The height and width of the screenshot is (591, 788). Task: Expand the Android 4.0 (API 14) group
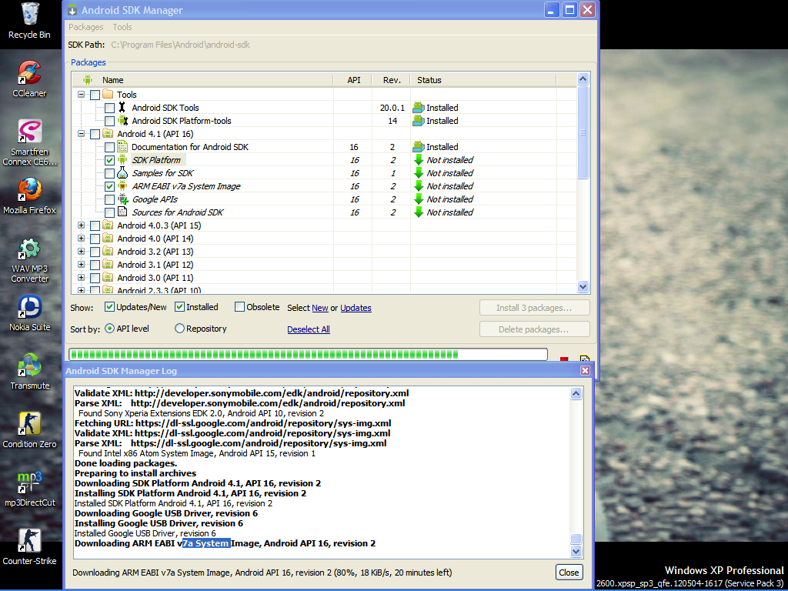tap(81, 239)
